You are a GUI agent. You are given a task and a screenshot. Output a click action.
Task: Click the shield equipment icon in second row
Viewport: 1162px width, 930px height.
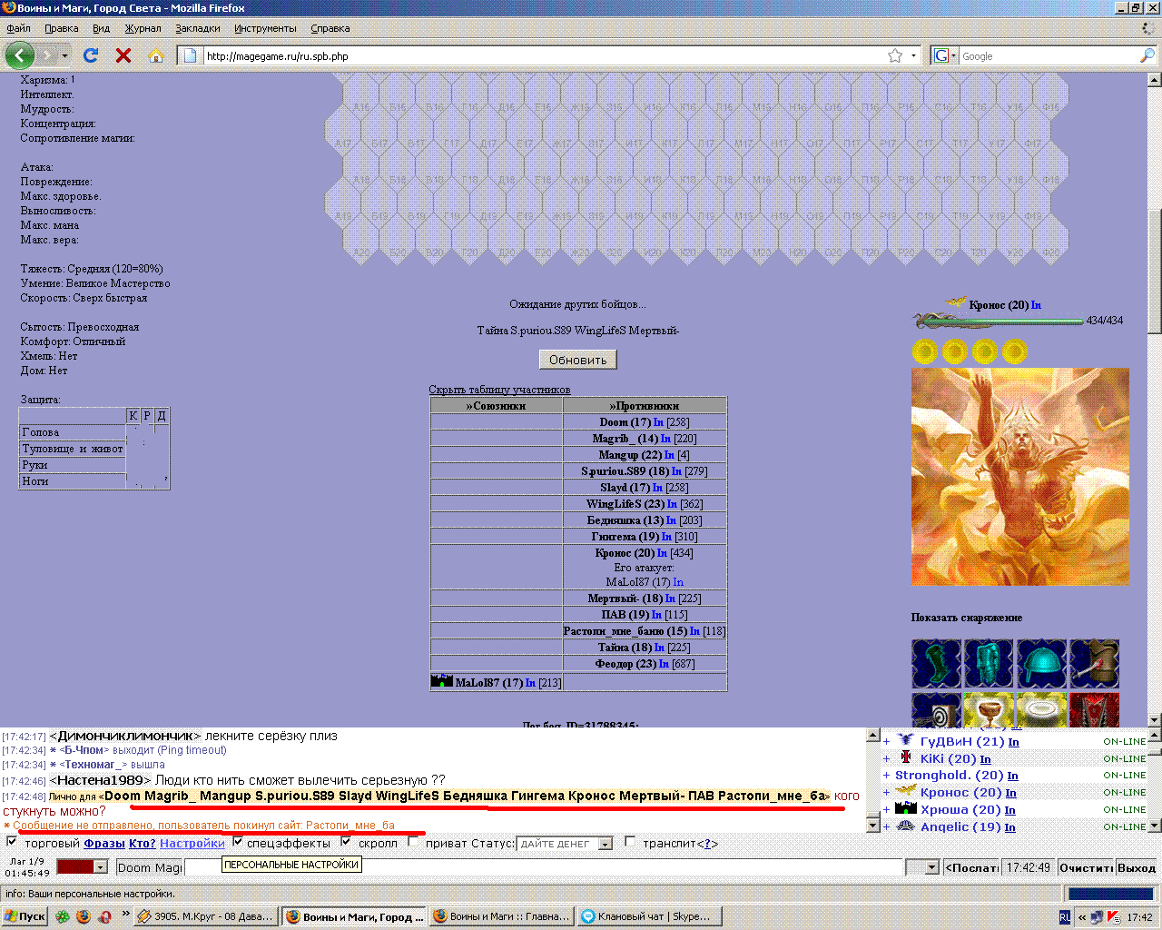(x=936, y=709)
